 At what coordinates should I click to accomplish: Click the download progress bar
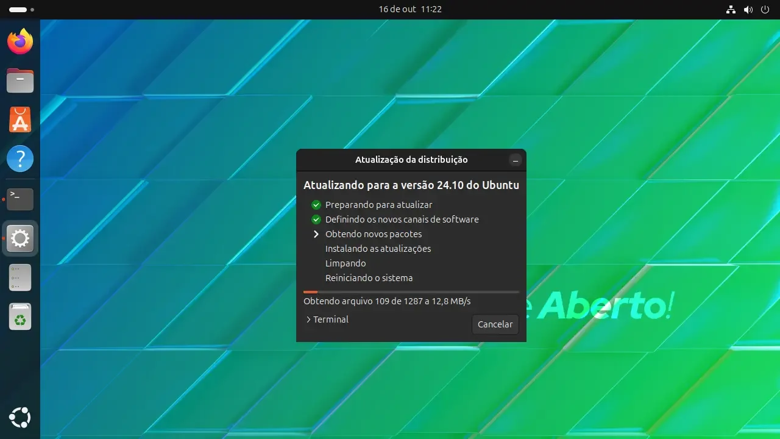click(411, 292)
